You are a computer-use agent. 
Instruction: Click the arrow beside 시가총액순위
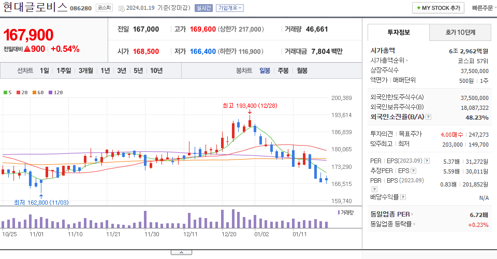tap(407, 60)
